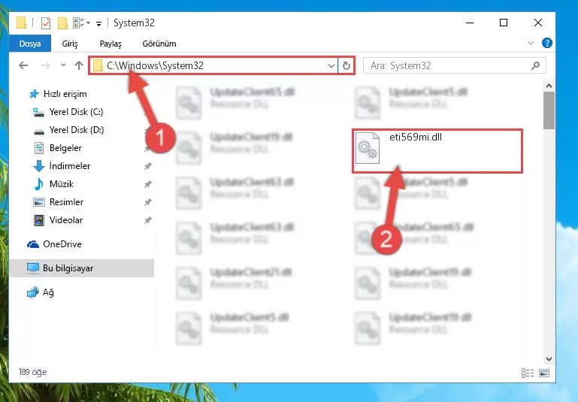This screenshot has height=402, width=578.
Task: Minimize the System32 window
Action: click(x=470, y=23)
